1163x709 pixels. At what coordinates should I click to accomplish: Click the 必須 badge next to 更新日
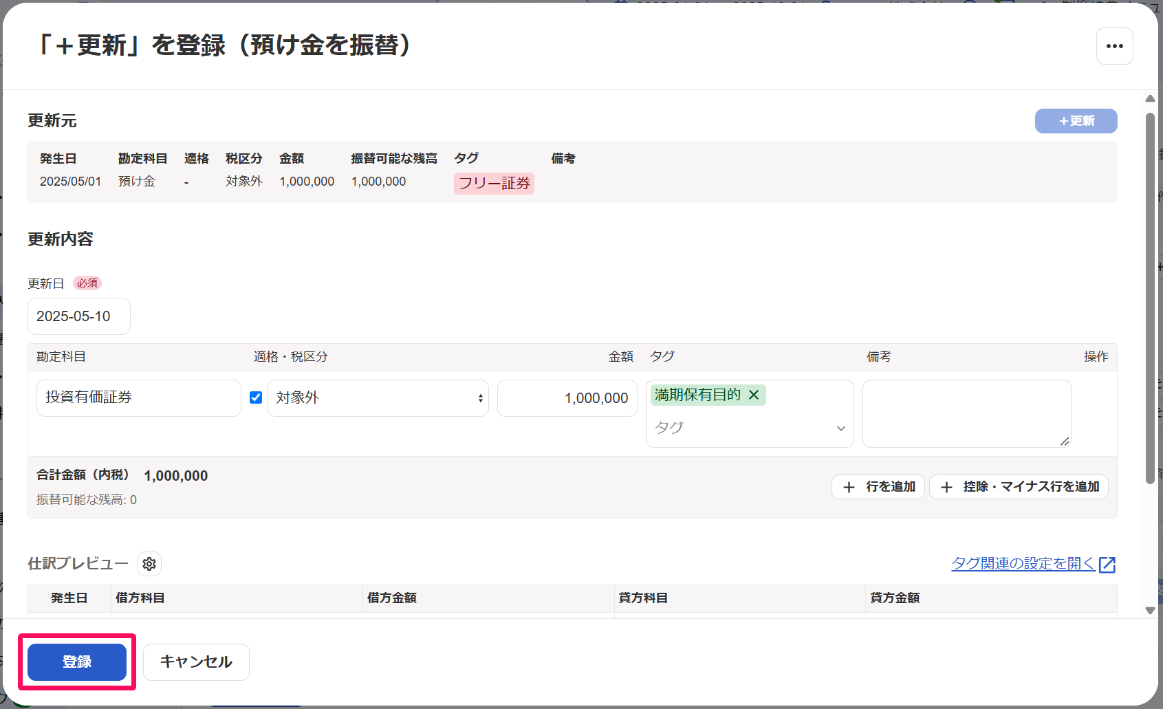pyautogui.click(x=87, y=283)
